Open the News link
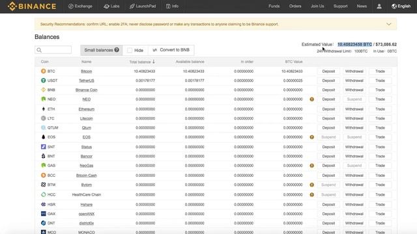The image size is (417, 234). pos(362,6)
